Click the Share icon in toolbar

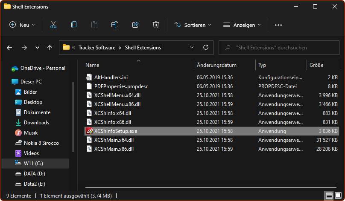click(x=135, y=25)
